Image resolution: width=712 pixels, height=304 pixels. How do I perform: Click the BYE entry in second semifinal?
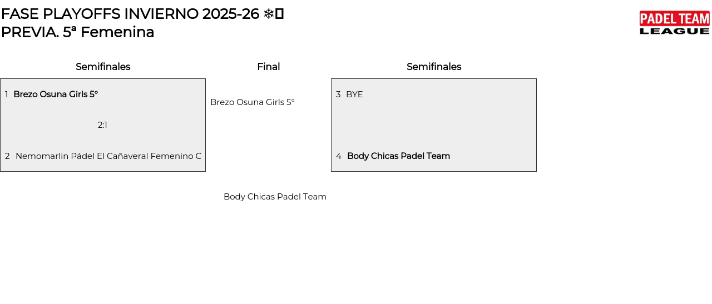(354, 94)
